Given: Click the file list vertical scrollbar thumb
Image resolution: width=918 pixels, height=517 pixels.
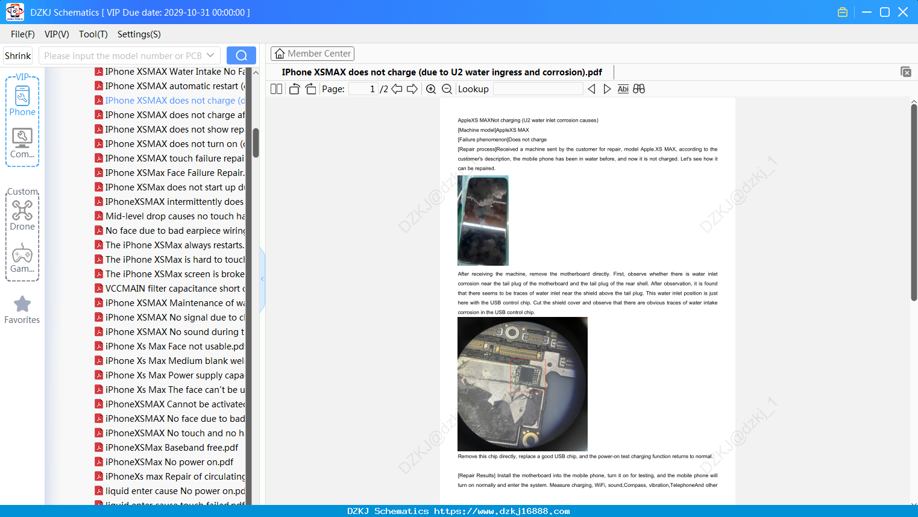Looking at the screenshot, I should [256, 142].
